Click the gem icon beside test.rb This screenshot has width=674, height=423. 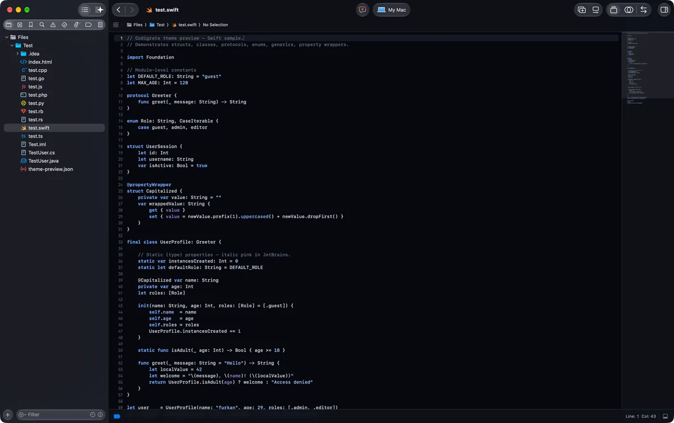tap(24, 111)
